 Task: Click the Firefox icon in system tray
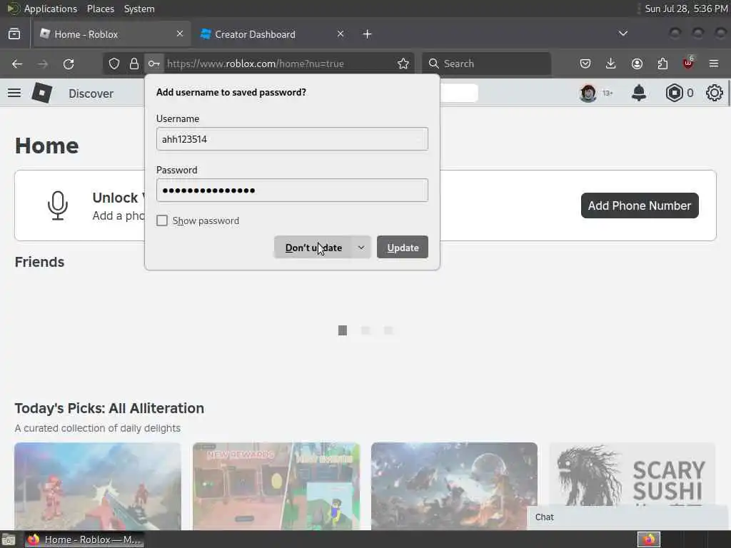649,539
